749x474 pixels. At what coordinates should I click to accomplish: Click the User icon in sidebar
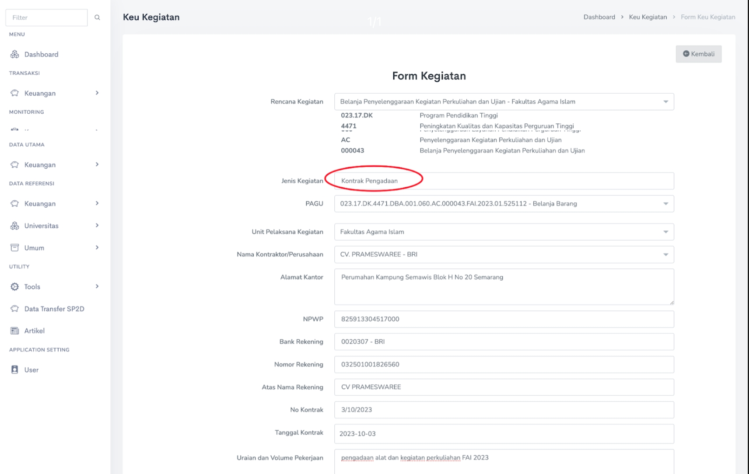tap(15, 370)
